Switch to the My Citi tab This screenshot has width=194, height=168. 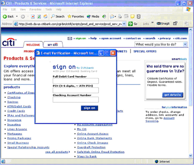click(x=52, y=45)
